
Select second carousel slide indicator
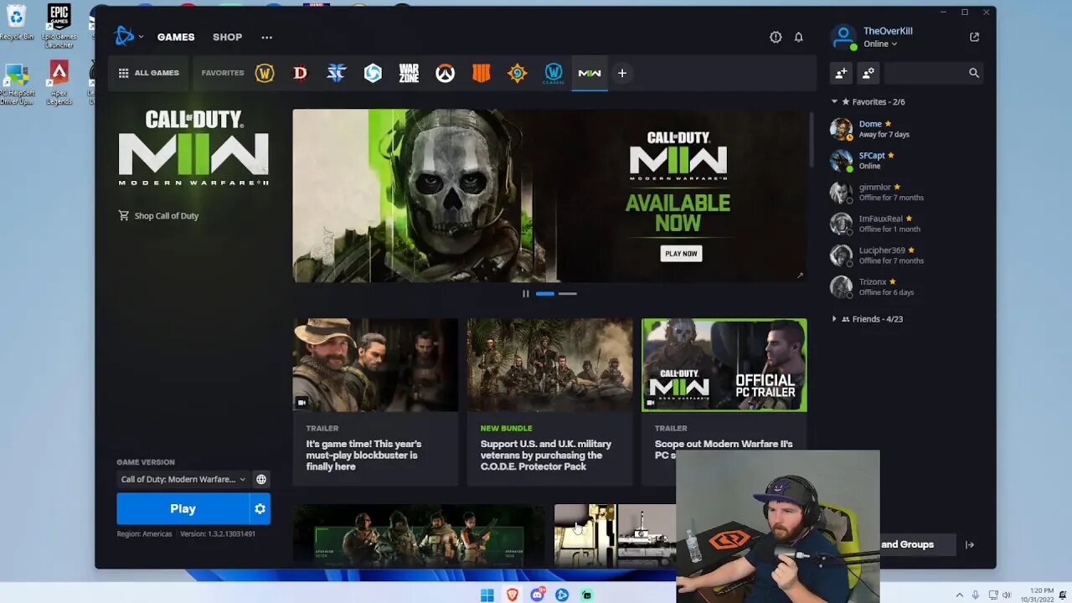pyautogui.click(x=567, y=293)
